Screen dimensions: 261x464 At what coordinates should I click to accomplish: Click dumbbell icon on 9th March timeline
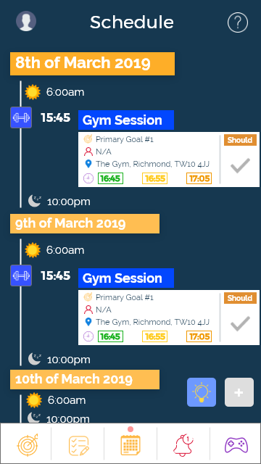[x=21, y=275]
